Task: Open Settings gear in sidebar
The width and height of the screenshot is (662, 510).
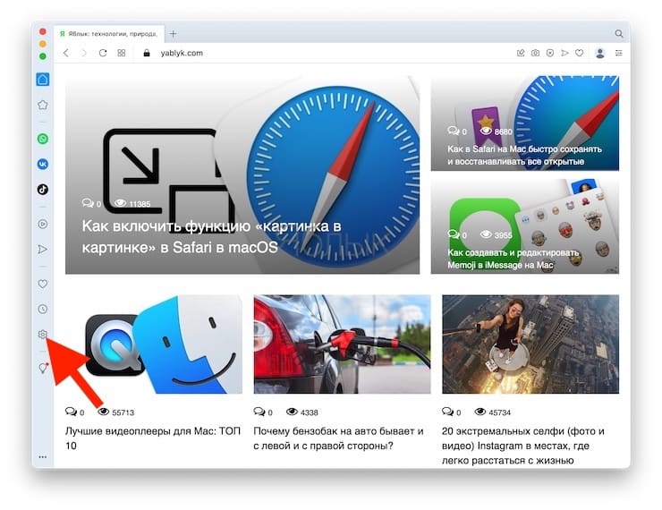Action: (x=43, y=335)
